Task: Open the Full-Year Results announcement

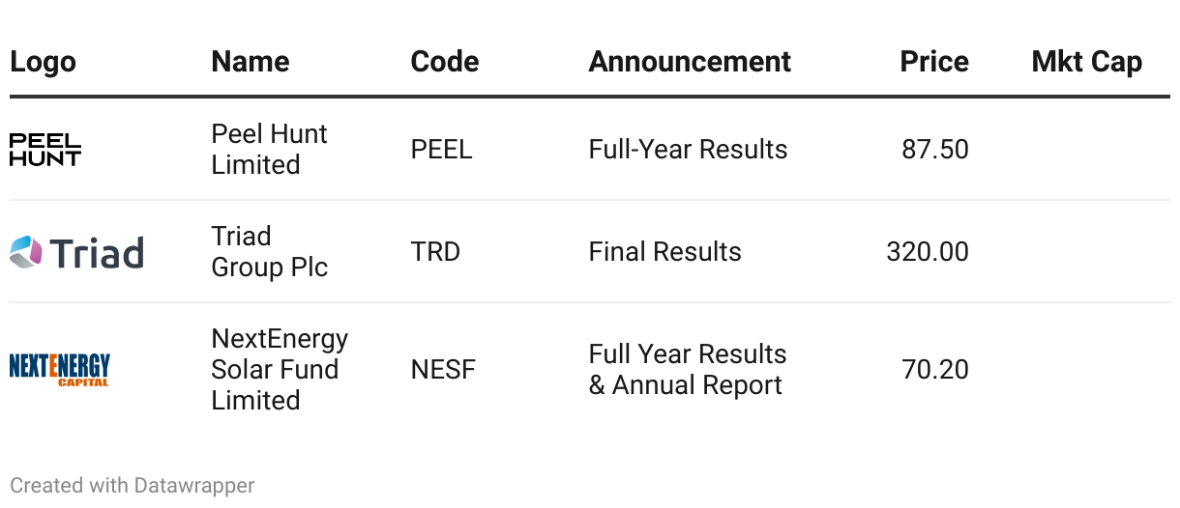Action: point(689,150)
